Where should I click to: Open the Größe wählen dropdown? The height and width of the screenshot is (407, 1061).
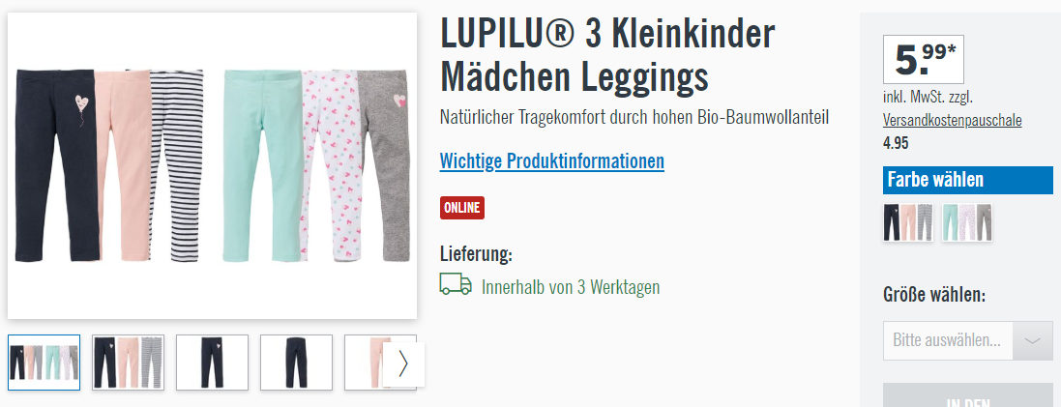[x=967, y=340]
